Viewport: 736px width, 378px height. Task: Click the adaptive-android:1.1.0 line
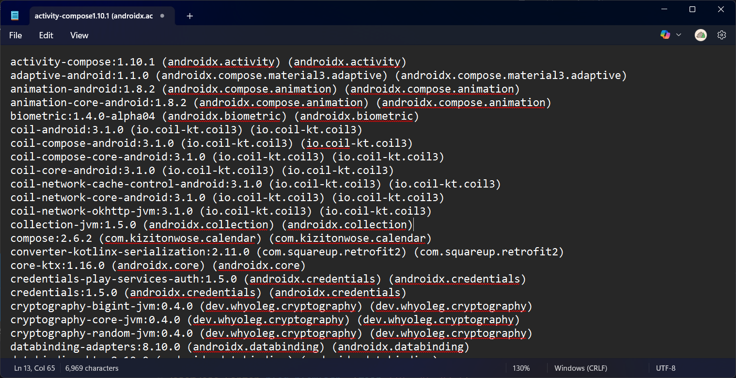tap(319, 76)
